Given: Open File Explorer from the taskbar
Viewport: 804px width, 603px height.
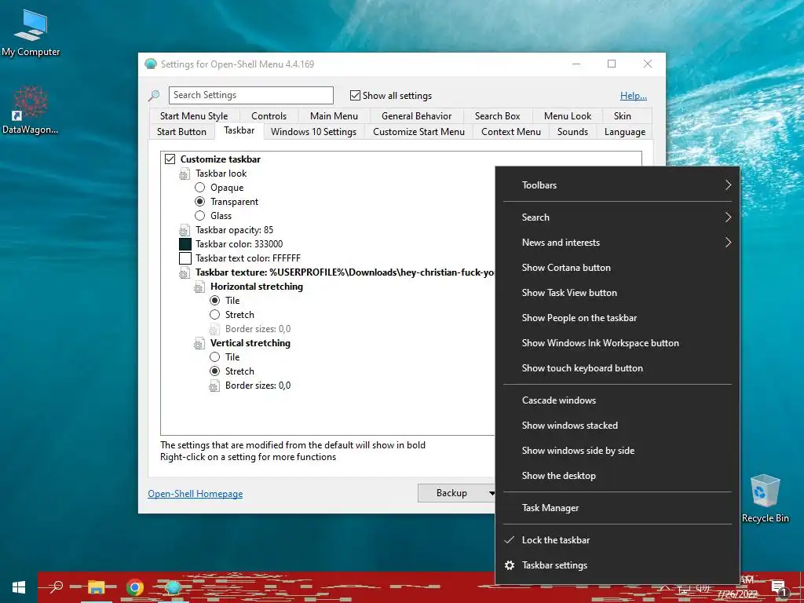Looking at the screenshot, I should point(96,587).
